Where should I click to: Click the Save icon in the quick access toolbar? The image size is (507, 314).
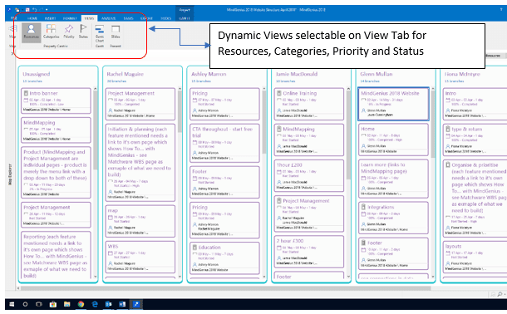pos(27,10)
